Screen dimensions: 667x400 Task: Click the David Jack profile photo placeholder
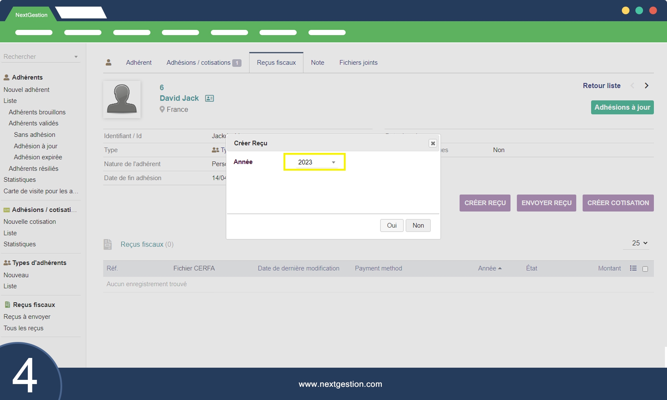122,99
